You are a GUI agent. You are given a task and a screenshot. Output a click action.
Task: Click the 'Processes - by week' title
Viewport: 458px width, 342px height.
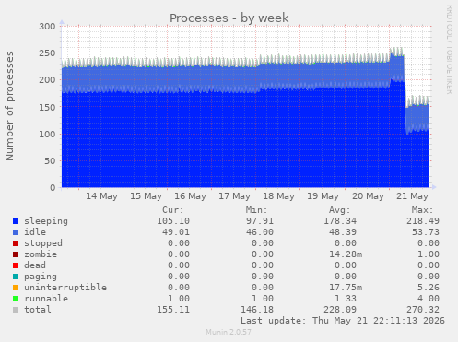[229, 18]
